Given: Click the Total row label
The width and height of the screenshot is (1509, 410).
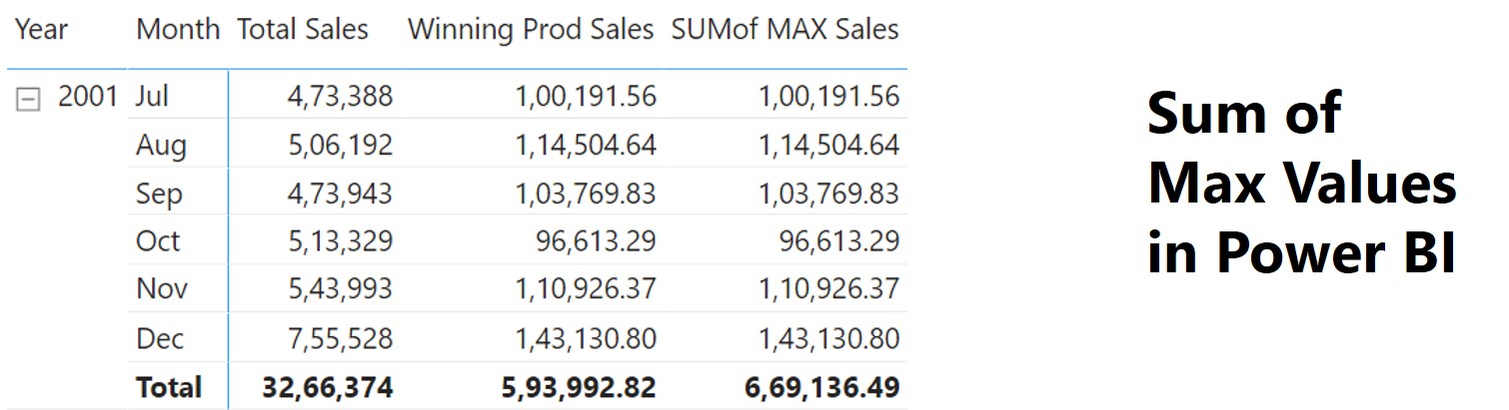Looking at the screenshot, I should point(169,387).
